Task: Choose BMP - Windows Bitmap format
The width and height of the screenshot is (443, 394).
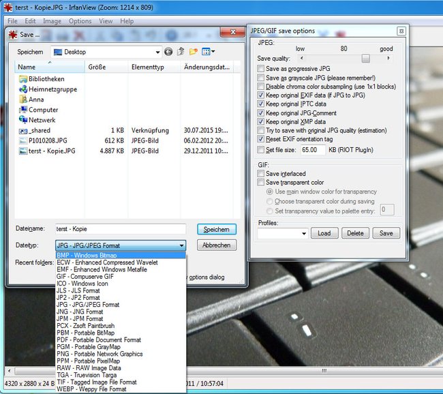Action: (x=121, y=255)
